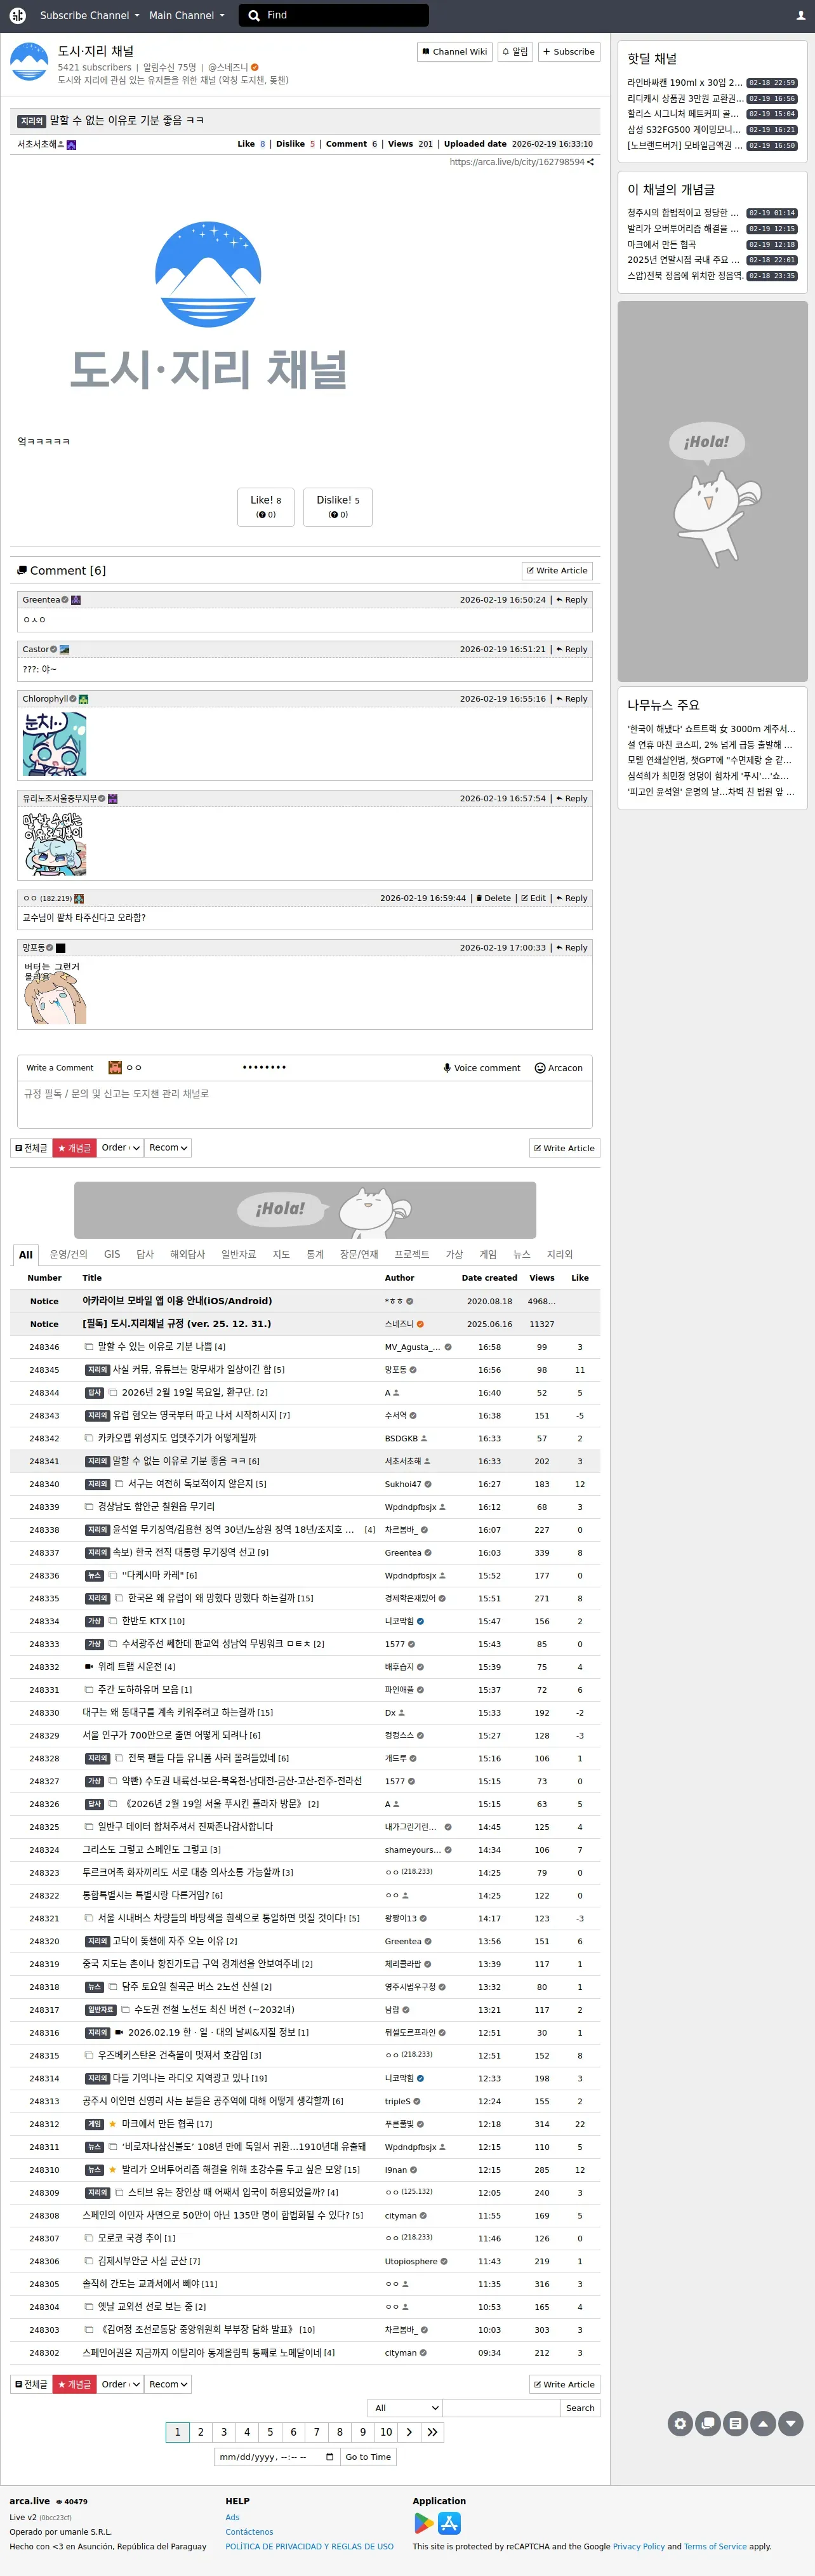This screenshot has height=2576, width=815.
Task: Click the Search button below the post list
Action: pyautogui.click(x=580, y=2408)
